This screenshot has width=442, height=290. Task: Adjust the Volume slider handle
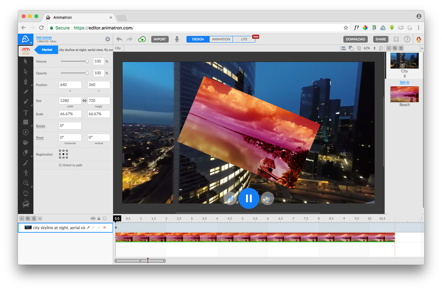tap(87, 62)
